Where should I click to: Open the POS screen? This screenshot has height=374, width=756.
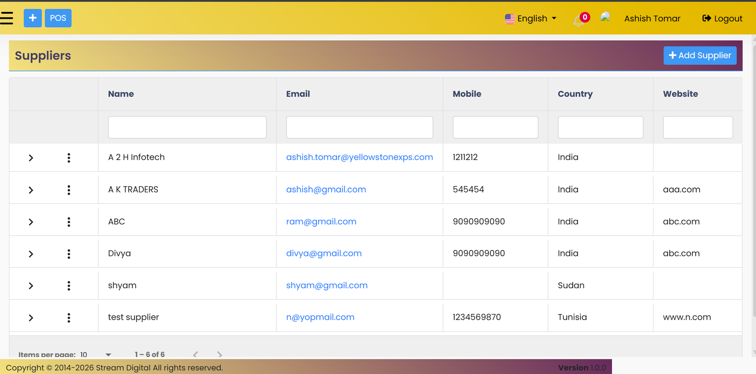click(x=58, y=18)
